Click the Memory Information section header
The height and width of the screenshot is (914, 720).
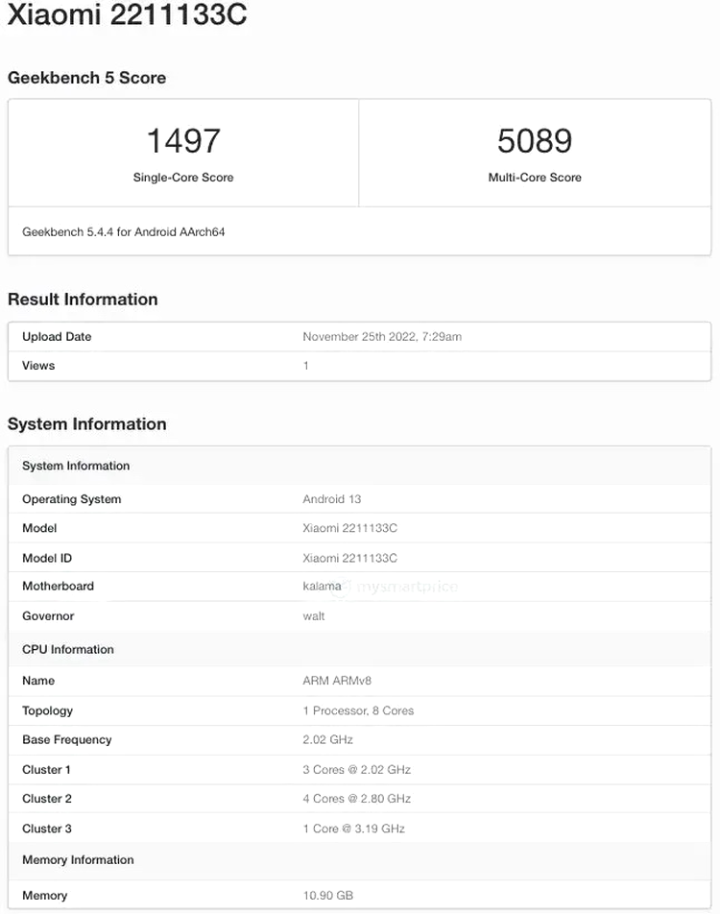[x=78, y=860]
